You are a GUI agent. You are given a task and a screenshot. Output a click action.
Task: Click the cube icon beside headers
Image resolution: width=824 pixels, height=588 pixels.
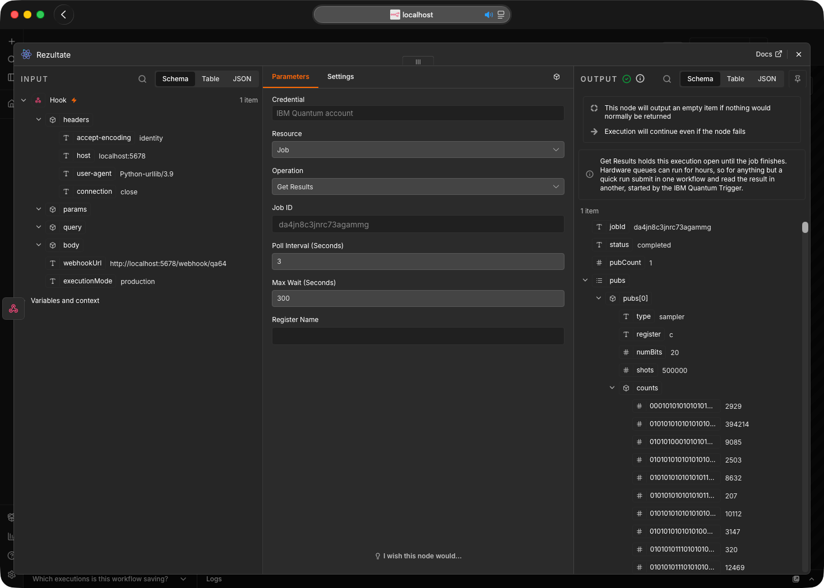53,120
